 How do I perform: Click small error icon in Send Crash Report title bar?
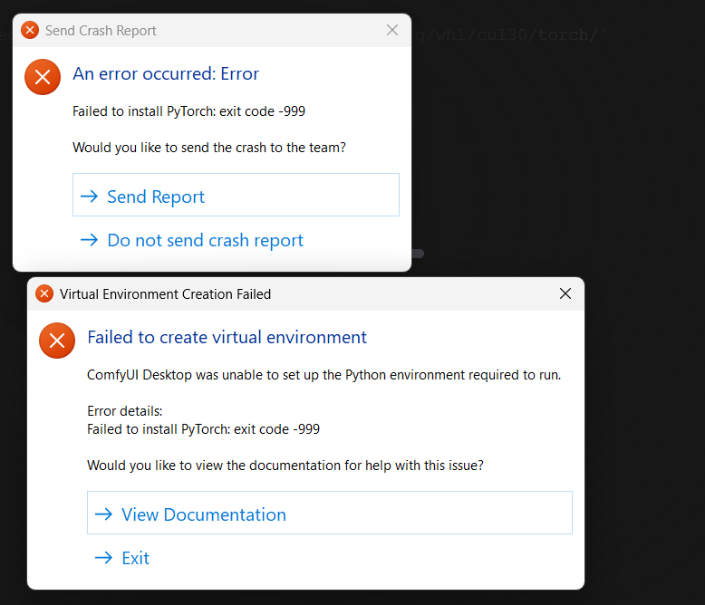pos(30,31)
